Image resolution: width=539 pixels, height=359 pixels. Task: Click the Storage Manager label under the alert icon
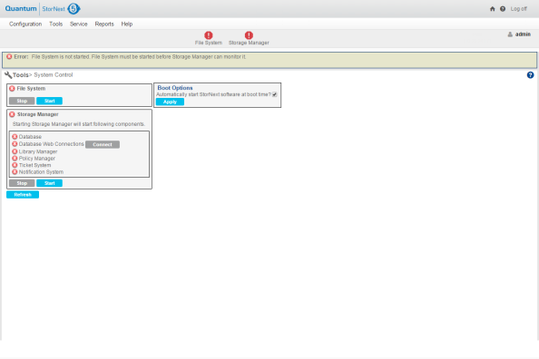click(x=249, y=43)
